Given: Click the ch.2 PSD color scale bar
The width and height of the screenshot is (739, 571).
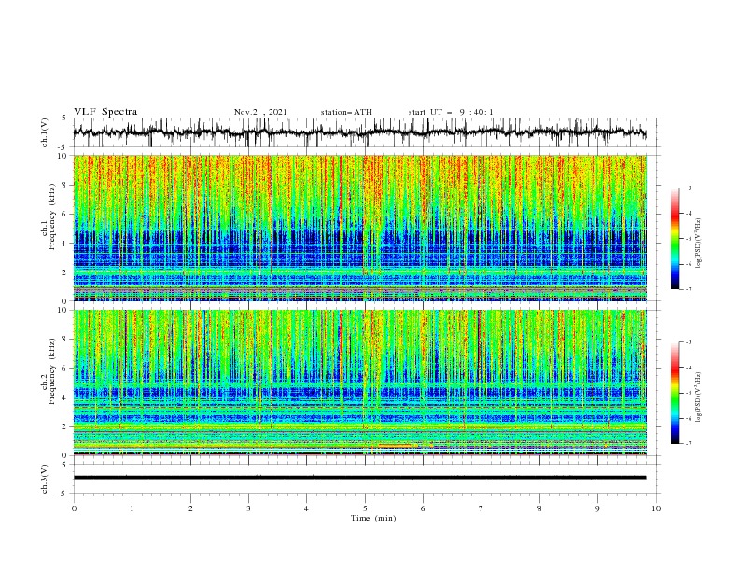Looking at the screenshot, I should [x=675, y=393].
